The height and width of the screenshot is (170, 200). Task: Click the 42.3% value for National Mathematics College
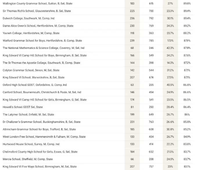click(x=170, y=48)
